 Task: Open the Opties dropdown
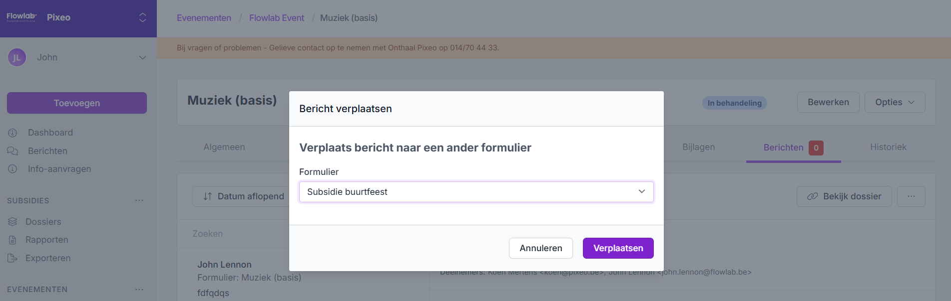(895, 102)
